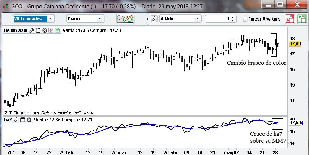This screenshot has height=155, width=309.
Task: Click the ha7 panel window icon
Action: click(23, 120)
